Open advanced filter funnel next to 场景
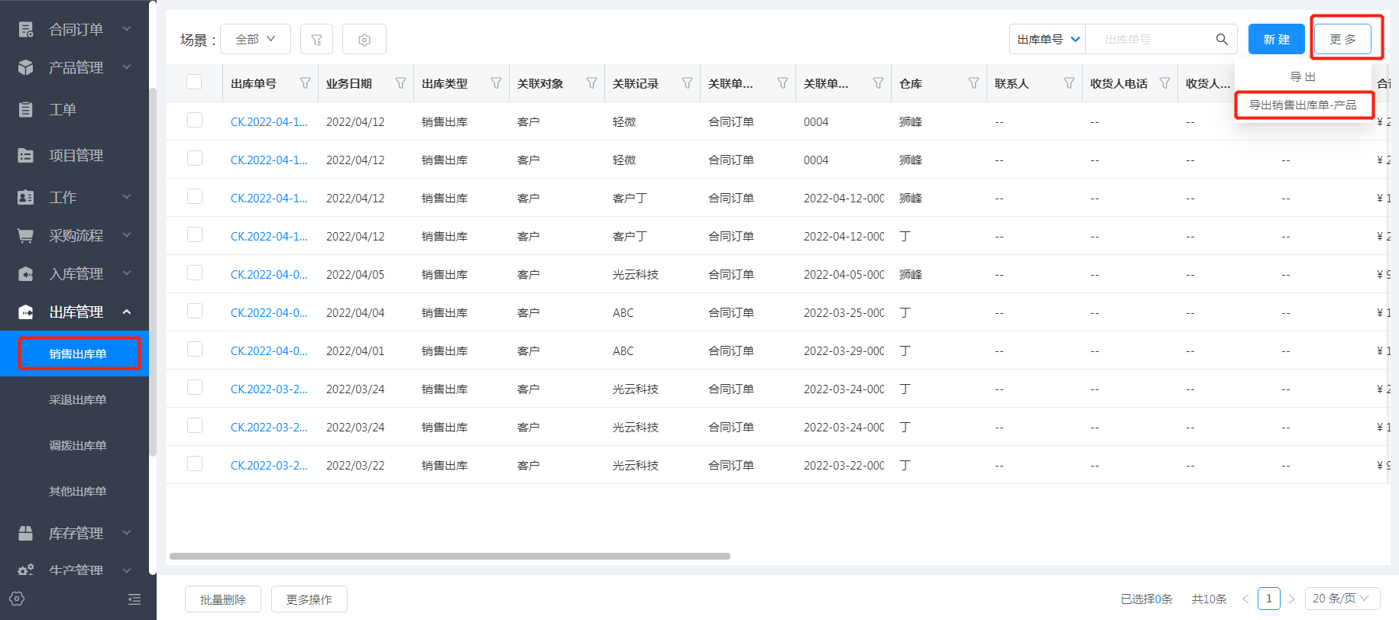Image resolution: width=1399 pixels, height=620 pixels. [x=316, y=40]
